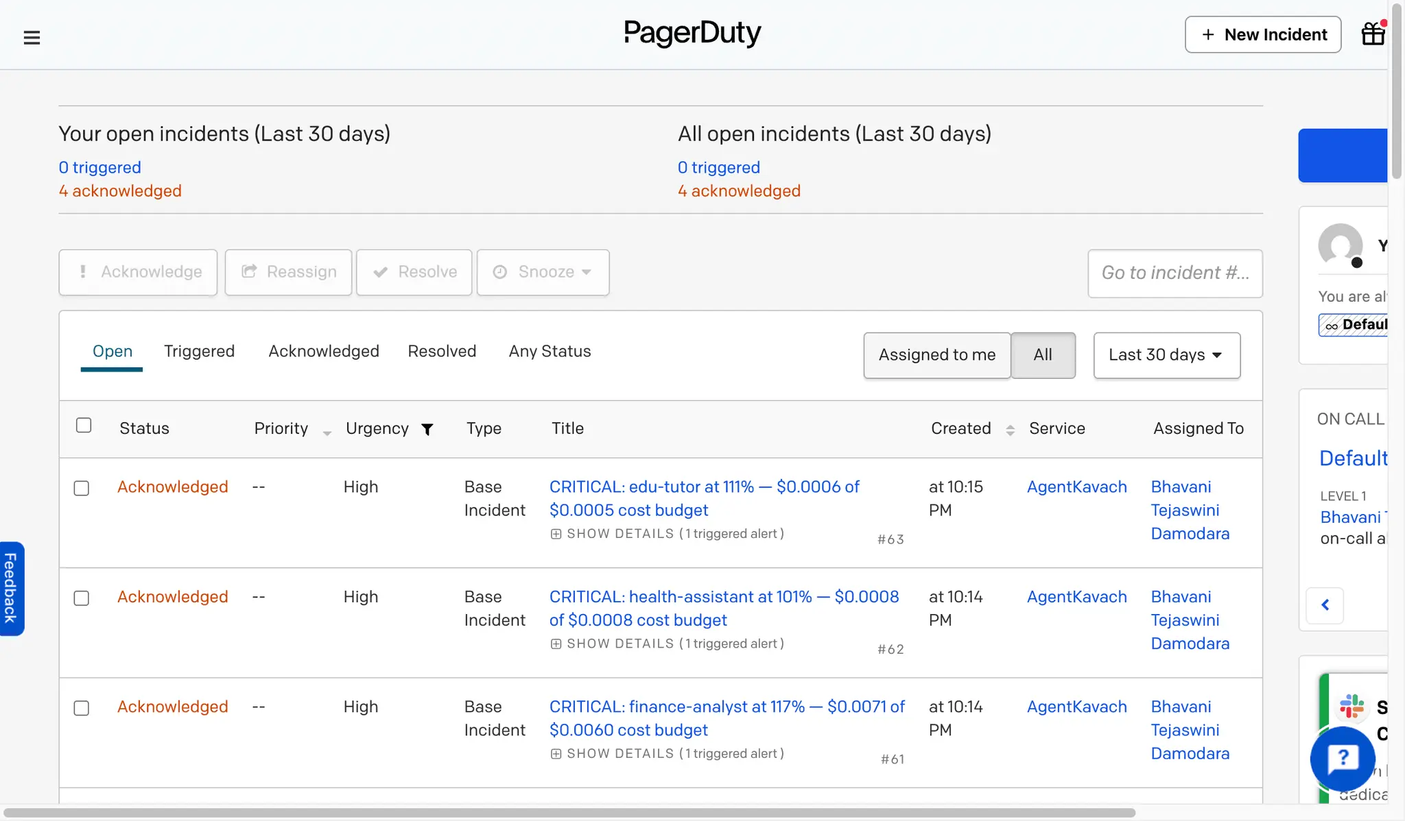Click incident number #63 label
The image size is (1405, 821).
890,539
